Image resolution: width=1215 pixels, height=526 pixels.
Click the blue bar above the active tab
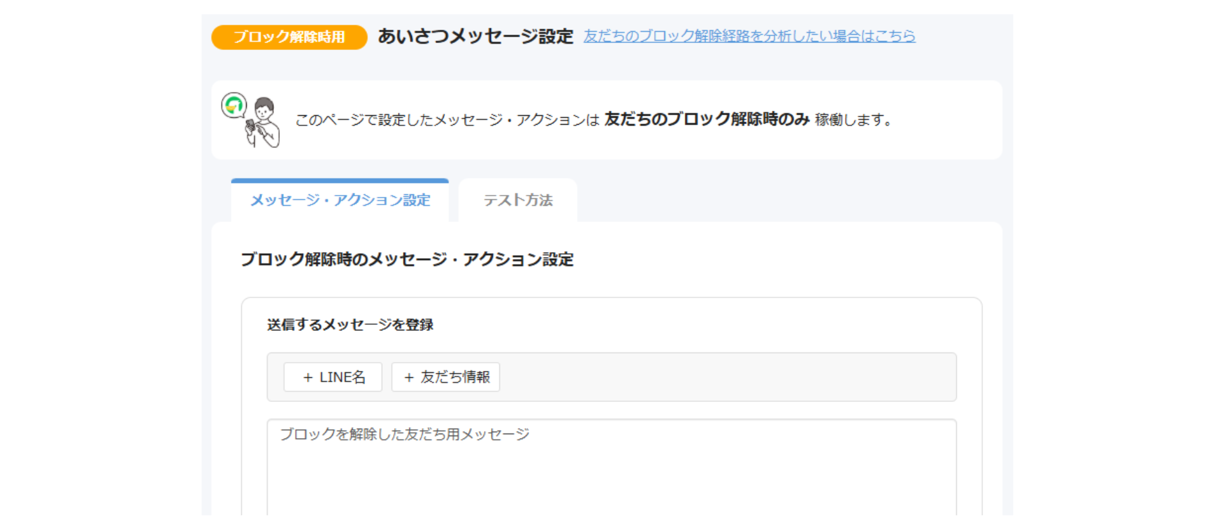[x=340, y=181]
